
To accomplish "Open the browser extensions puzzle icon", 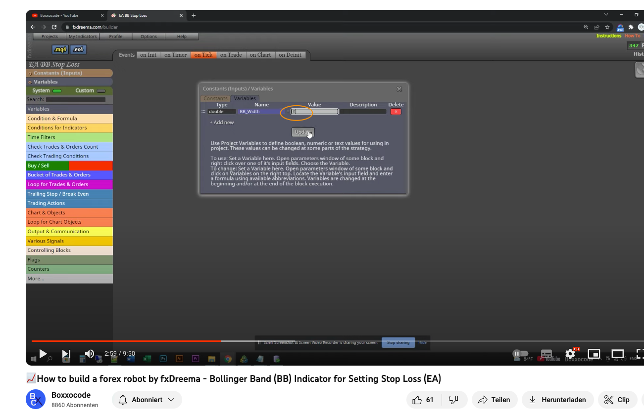I will click(x=631, y=27).
